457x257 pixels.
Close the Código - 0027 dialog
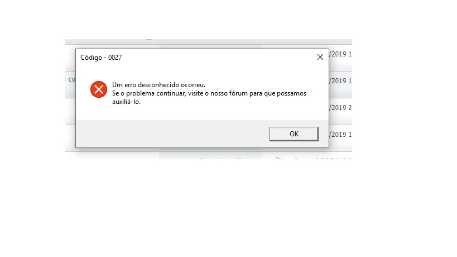tap(320, 57)
